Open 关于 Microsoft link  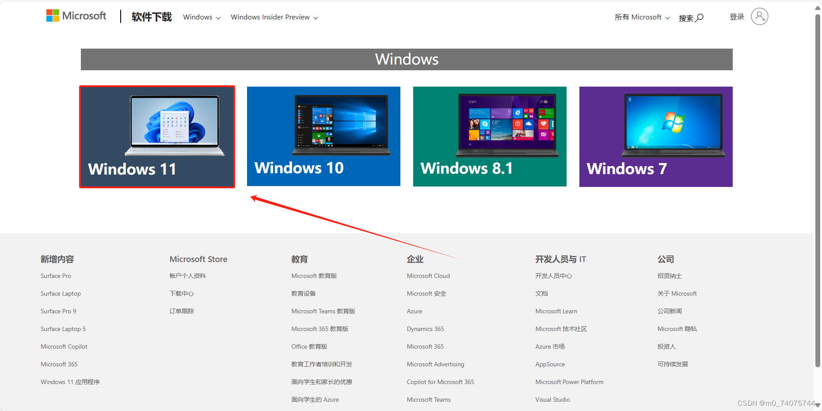pyautogui.click(x=677, y=293)
